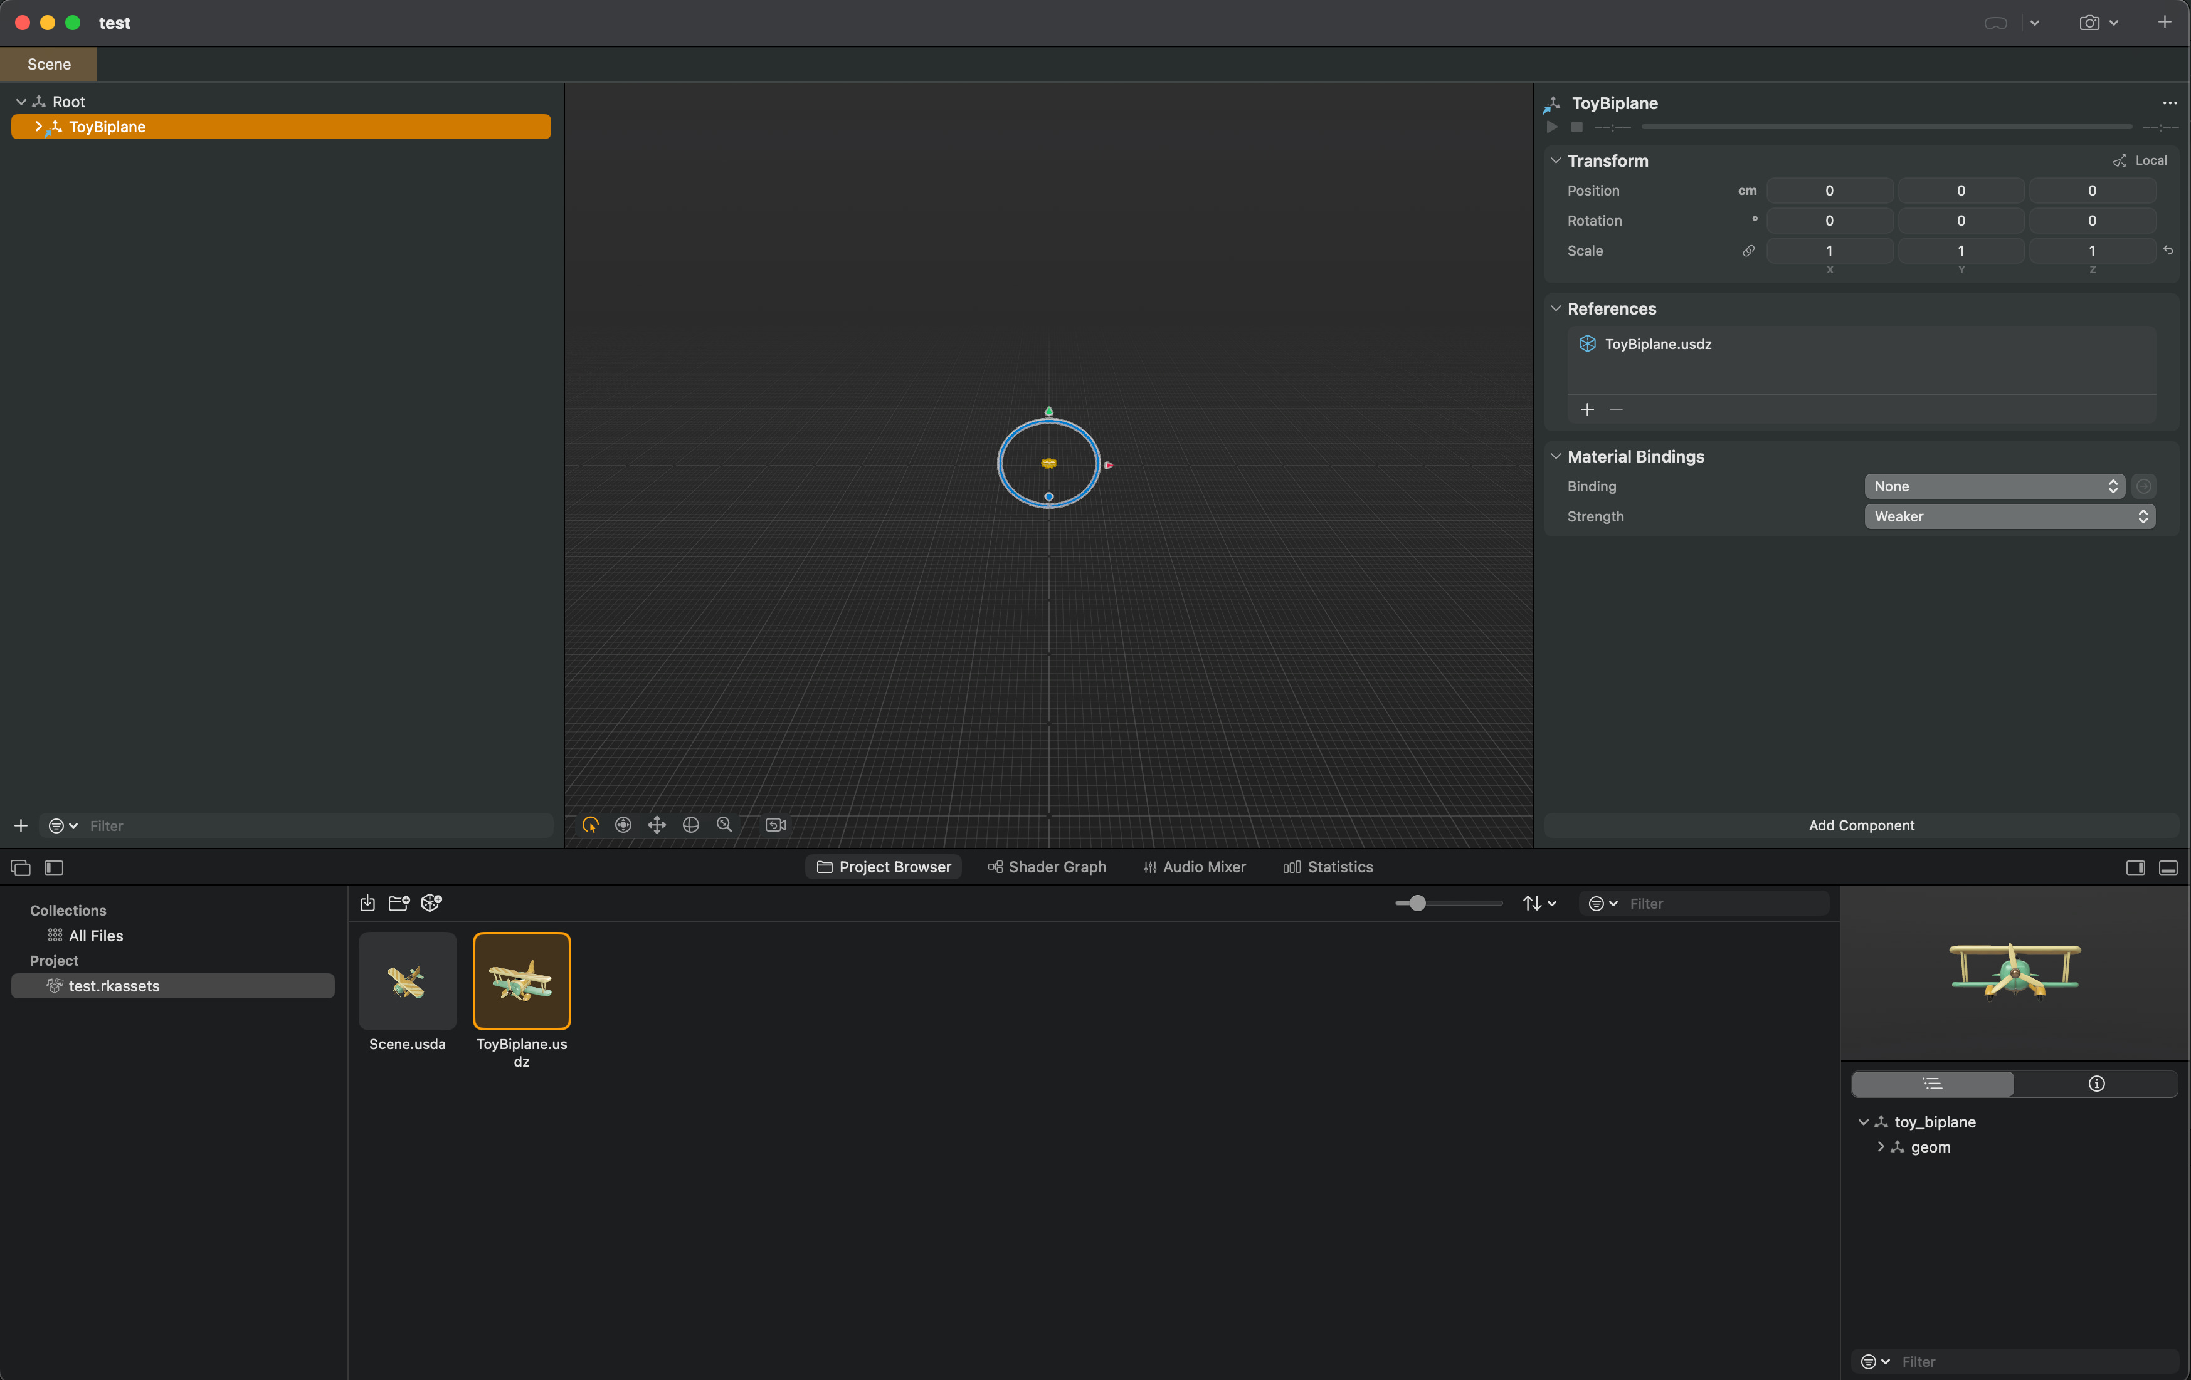The width and height of the screenshot is (2191, 1380).
Task: Toggle the uniform scale link lock
Action: 1748,251
